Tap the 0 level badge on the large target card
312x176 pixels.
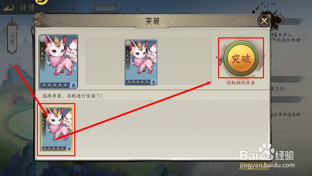(73, 86)
